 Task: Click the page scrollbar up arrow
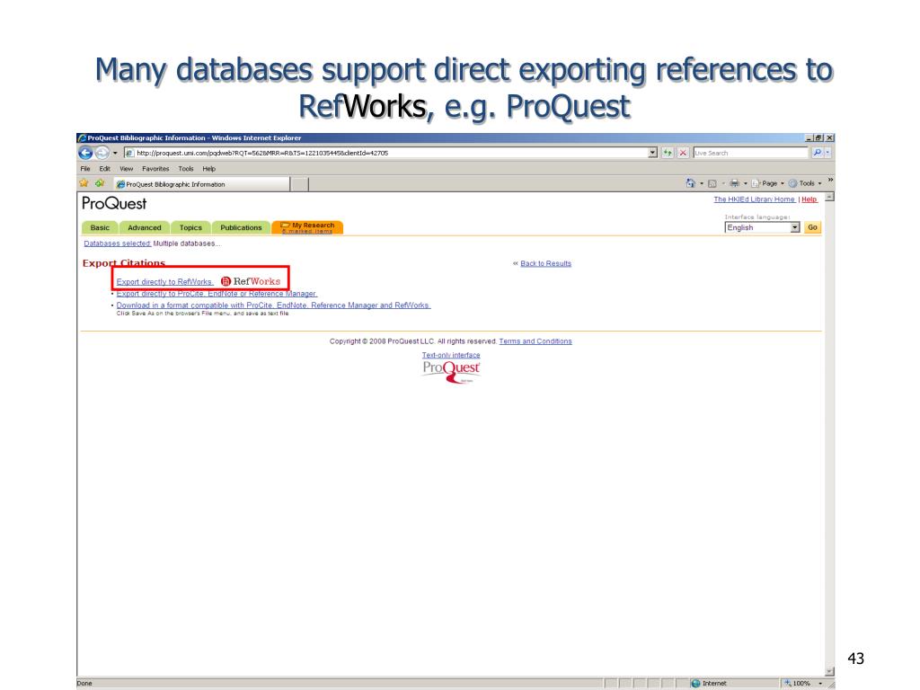pyautogui.click(x=829, y=198)
